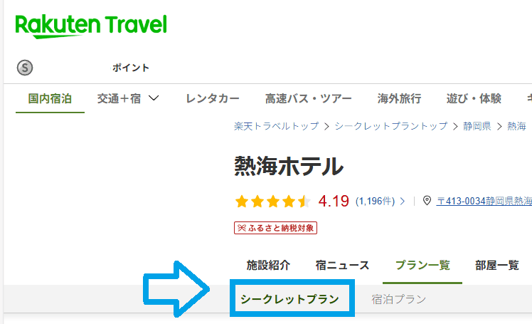Open the レンタカー menu item
Screen dimensions: 532x324
point(212,99)
